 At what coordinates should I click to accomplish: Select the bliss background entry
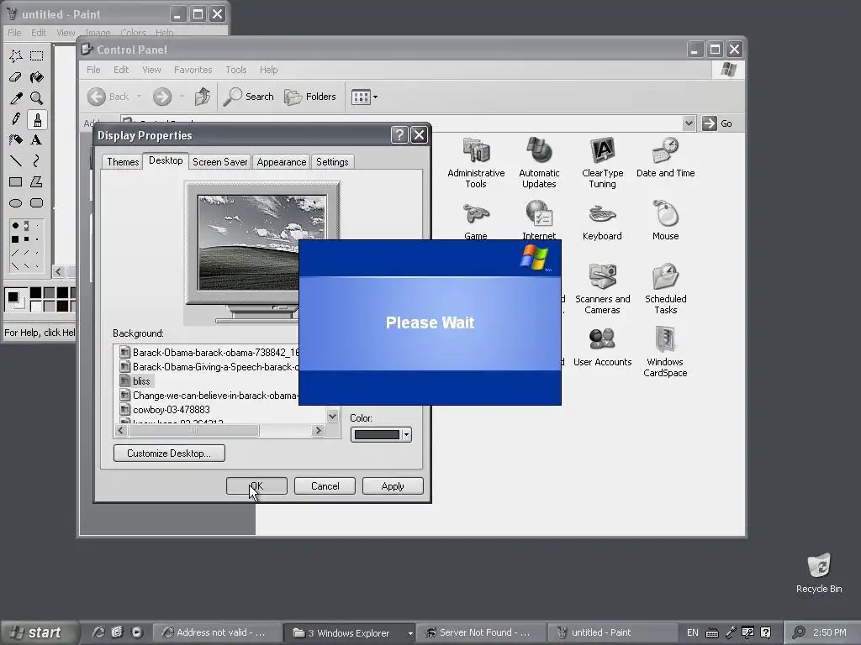coord(135,381)
